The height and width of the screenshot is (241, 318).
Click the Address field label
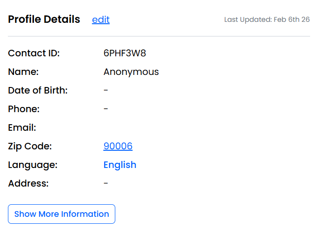28,183
